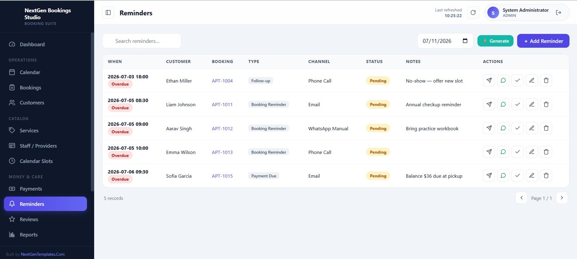The image size is (577, 259).
Task: Open the Bookings section
Action: (45, 87)
